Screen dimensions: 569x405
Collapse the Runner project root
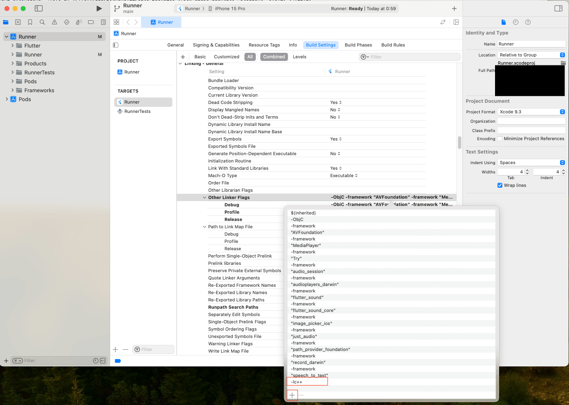click(x=7, y=37)
